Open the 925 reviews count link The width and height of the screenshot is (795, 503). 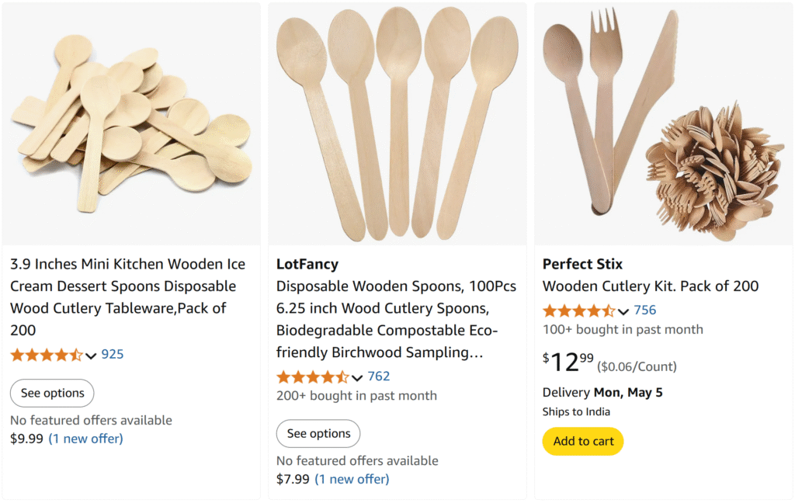113,355
